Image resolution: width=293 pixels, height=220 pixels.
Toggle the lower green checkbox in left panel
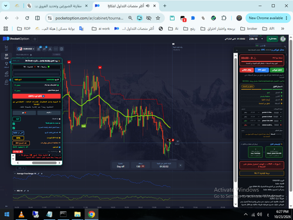coord(13,128)
